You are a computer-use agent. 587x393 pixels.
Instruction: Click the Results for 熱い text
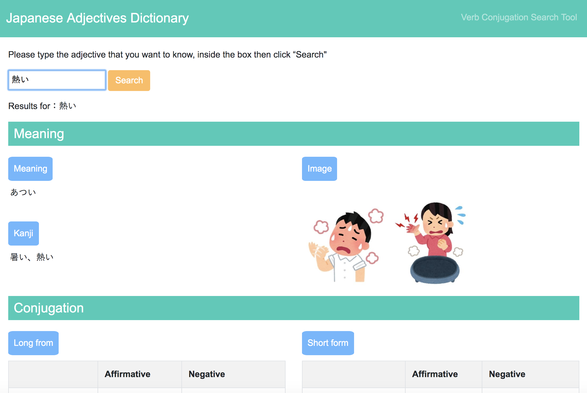42,106
